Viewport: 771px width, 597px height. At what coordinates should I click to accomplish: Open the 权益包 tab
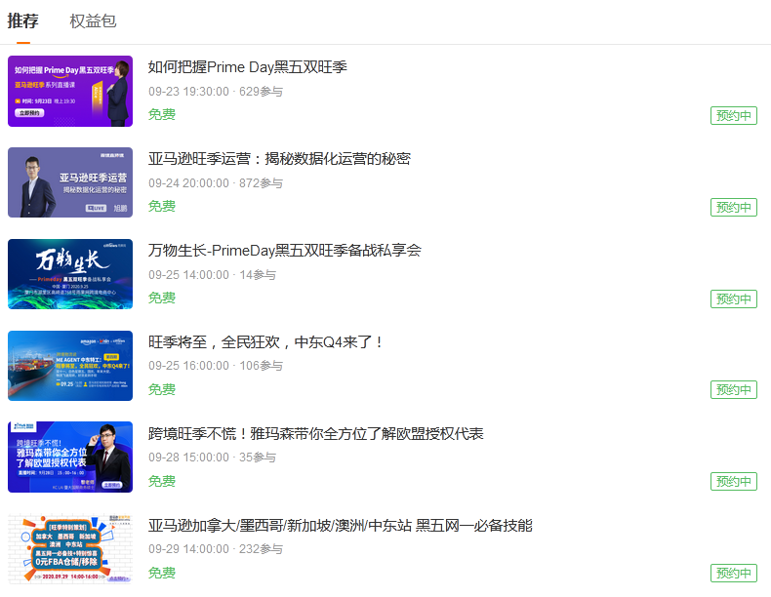click(93, 21)
